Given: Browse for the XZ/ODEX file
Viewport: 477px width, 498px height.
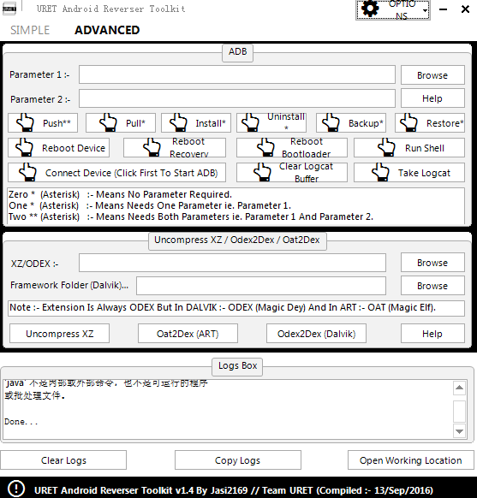Looking at the screenshot, I should tap(432, 263).
